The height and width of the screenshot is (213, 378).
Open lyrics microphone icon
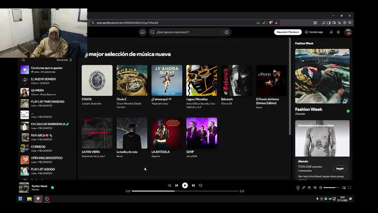pyautogui.click(x=303, y=188)
